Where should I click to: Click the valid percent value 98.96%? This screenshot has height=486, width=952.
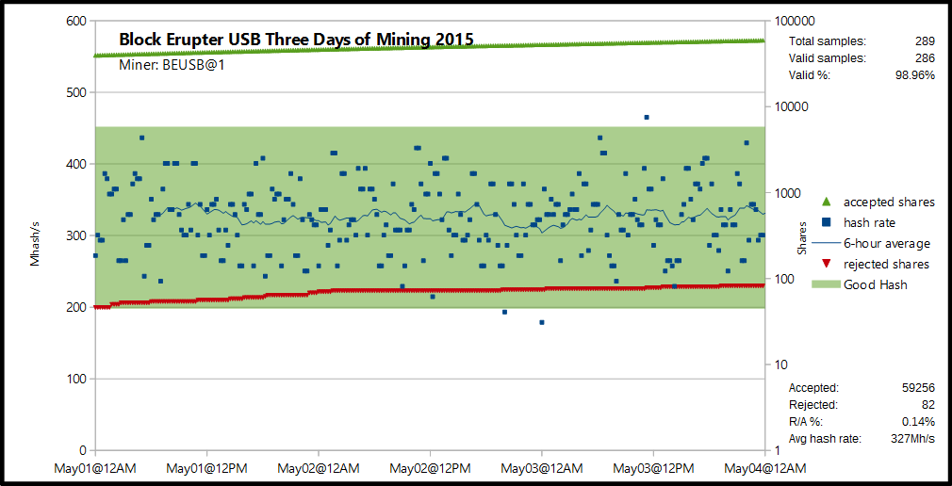[915, 76]
